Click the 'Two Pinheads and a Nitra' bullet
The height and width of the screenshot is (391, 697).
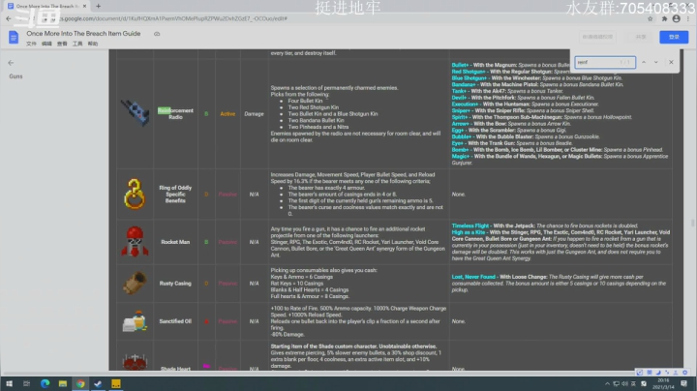(318, 127)
